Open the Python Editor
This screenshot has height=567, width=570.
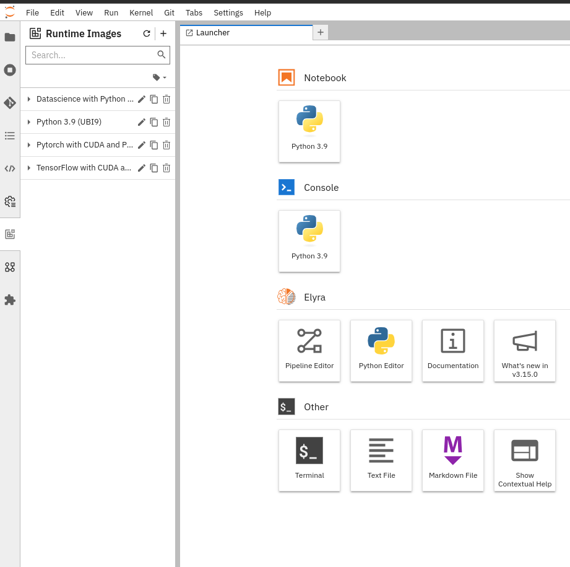pos(381,351)
